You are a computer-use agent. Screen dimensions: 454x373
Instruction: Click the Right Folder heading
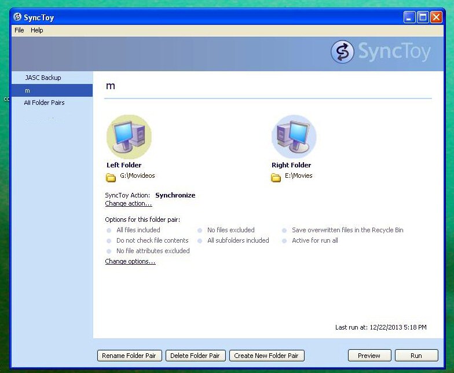tap(291, 165)
